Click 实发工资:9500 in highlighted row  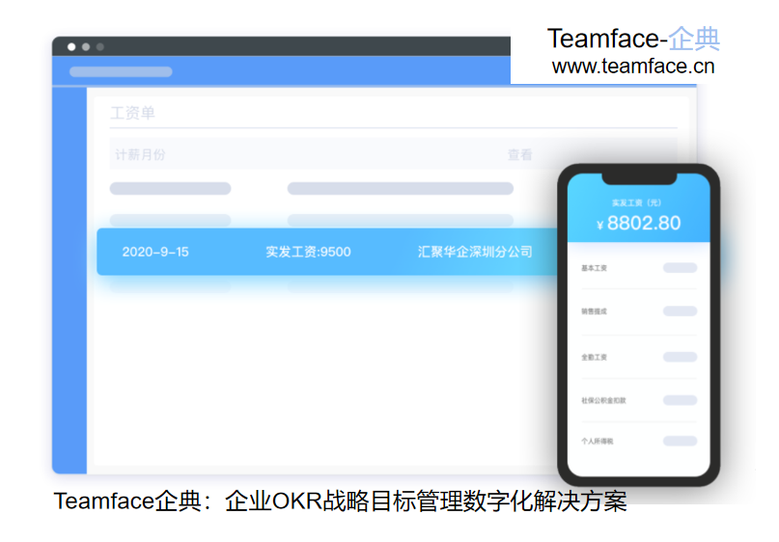pyautogui.click(x=308, y=252)
